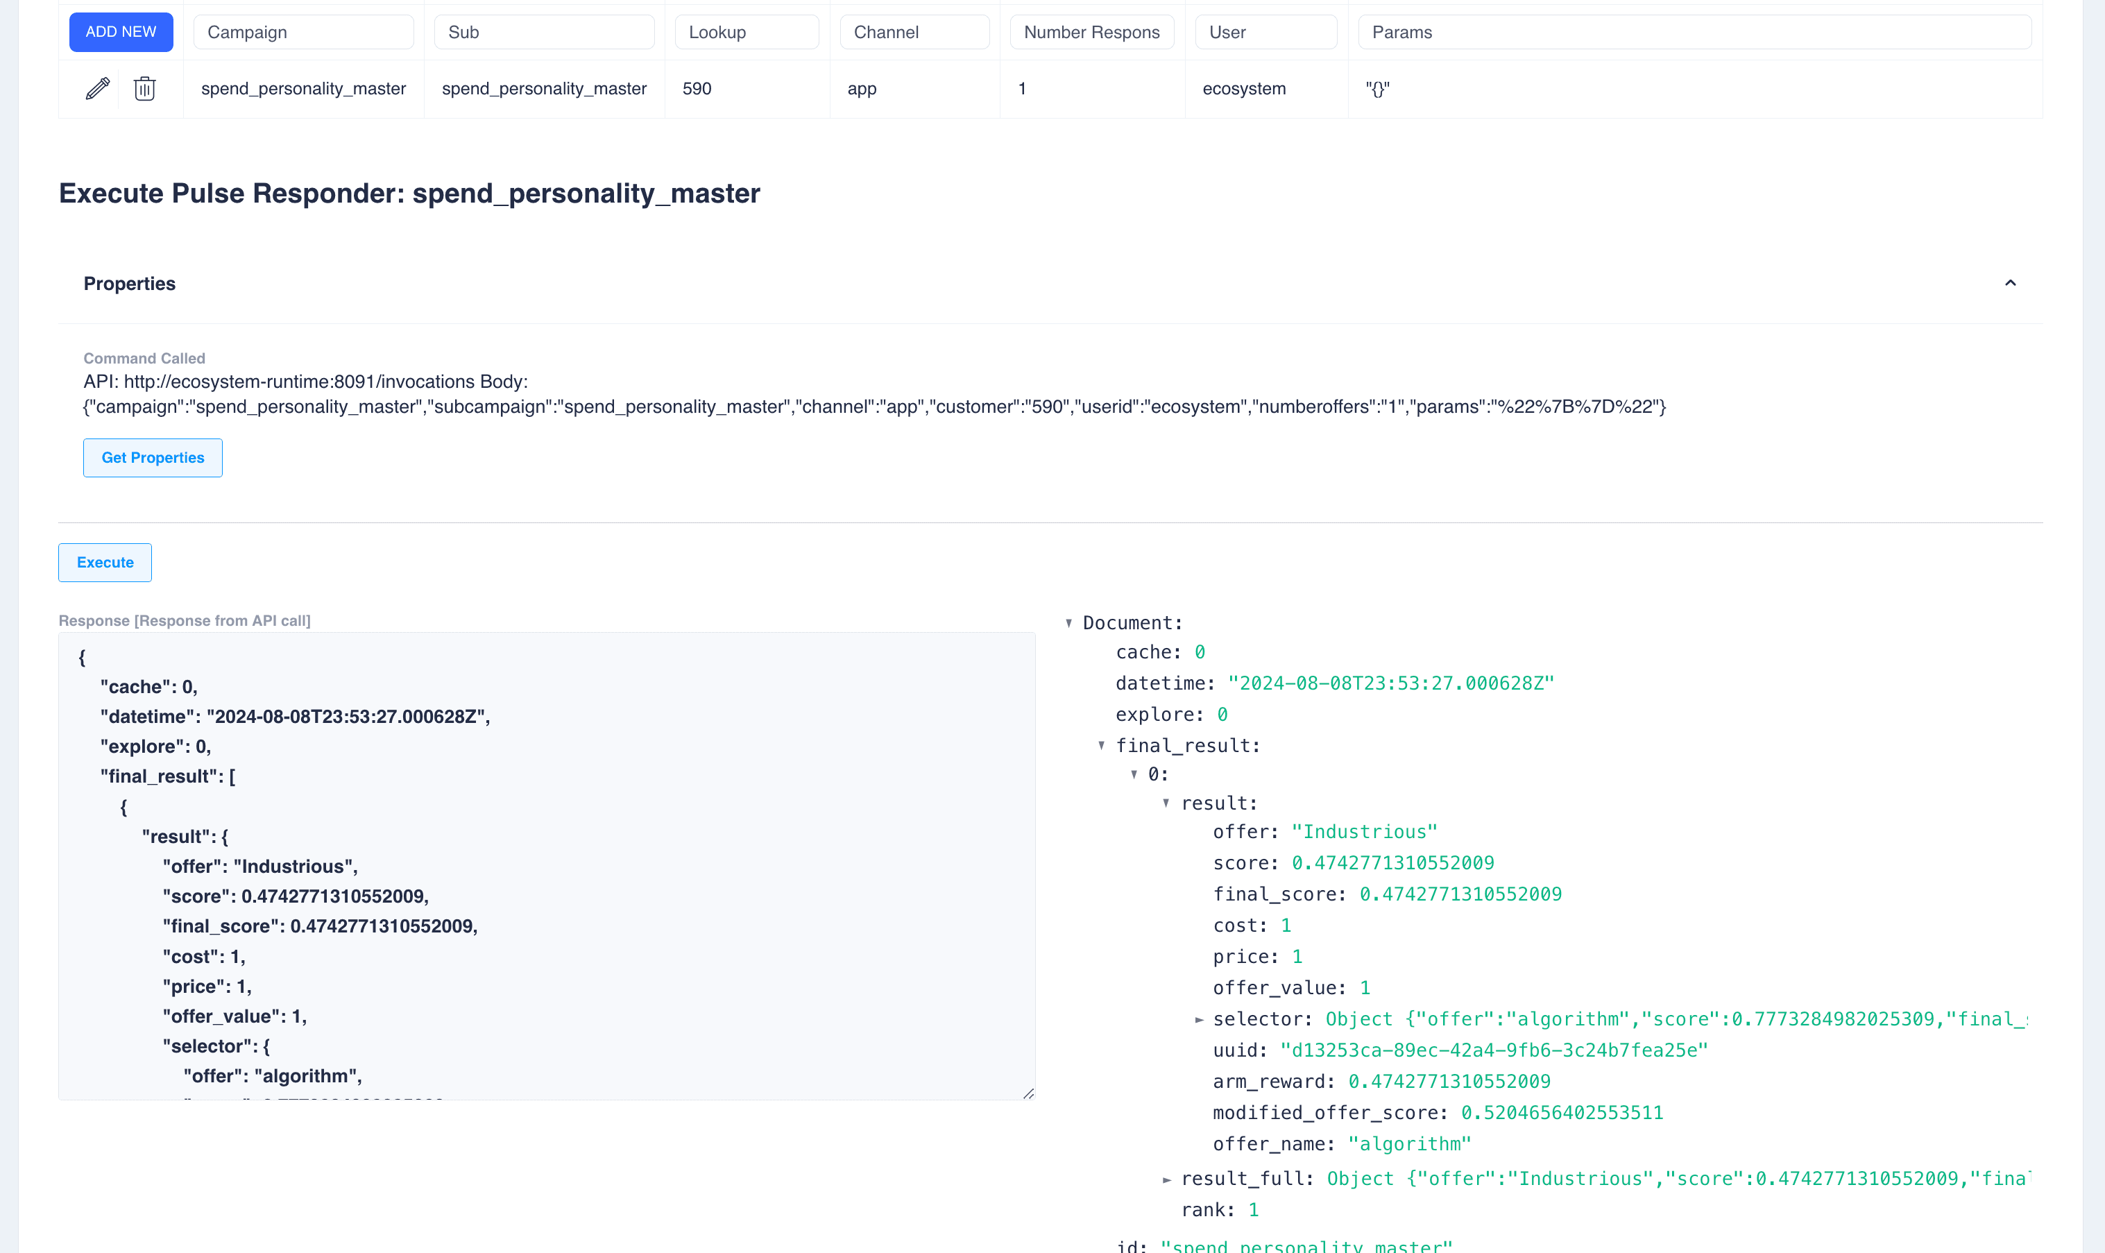Collapse the final_result tree node
The image size is (2105, 1253).
[1101, 746]
